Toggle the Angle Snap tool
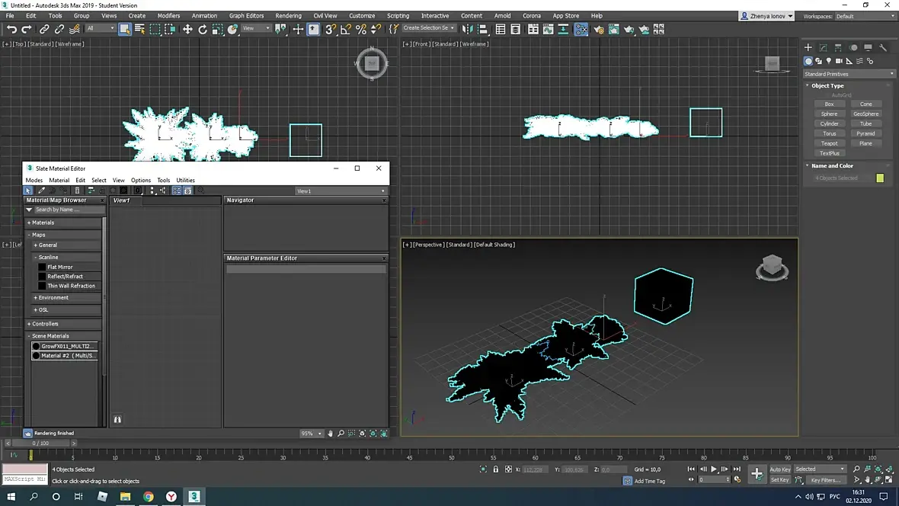This screenshot has width=899, height=506. point(346,29)
